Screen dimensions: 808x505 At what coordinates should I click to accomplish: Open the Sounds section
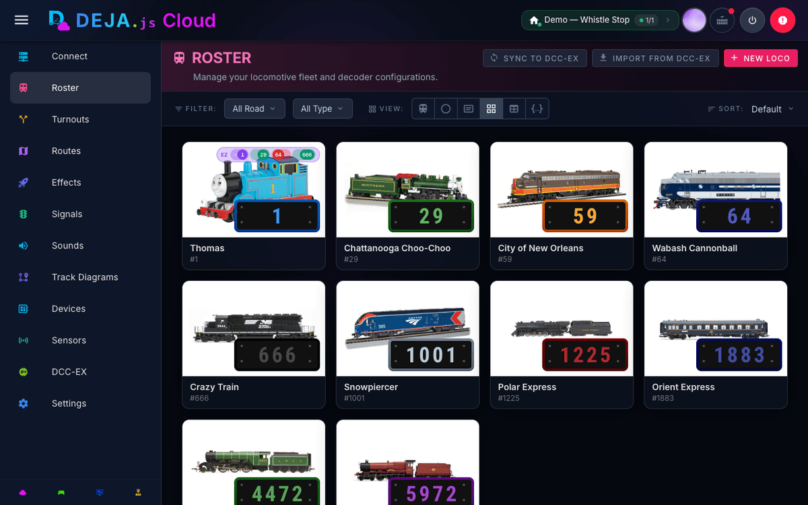pos(80,246)
